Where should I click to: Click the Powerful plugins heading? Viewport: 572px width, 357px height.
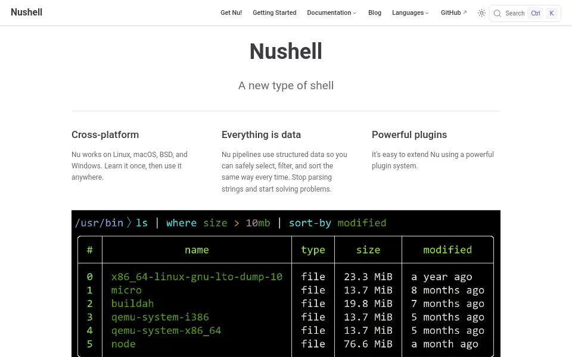coord(409,135)
